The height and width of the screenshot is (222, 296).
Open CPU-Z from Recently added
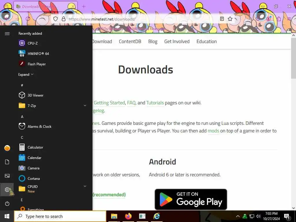tap(53, 43)
